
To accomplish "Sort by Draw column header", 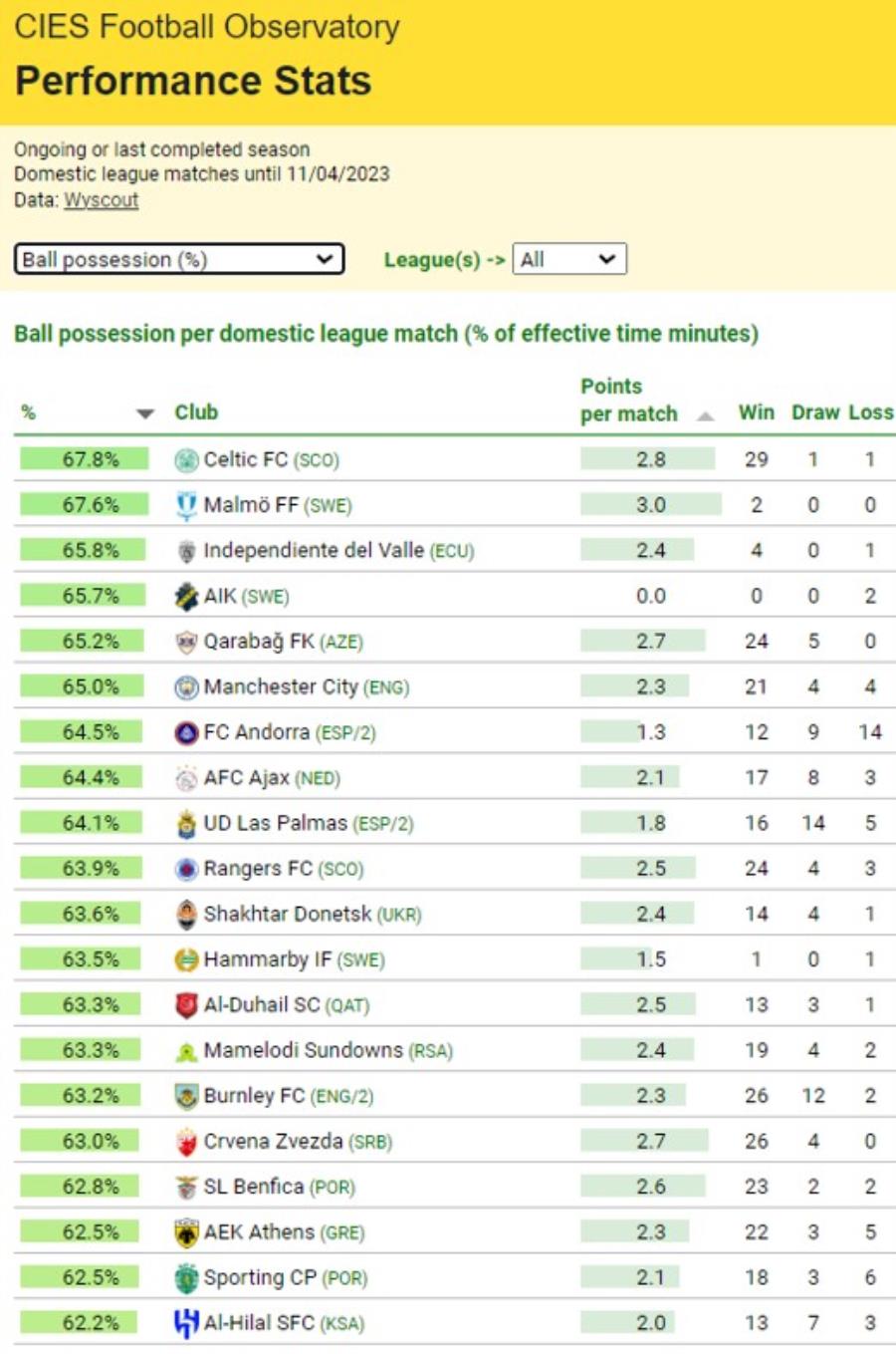I will click(x=815, y=412).
